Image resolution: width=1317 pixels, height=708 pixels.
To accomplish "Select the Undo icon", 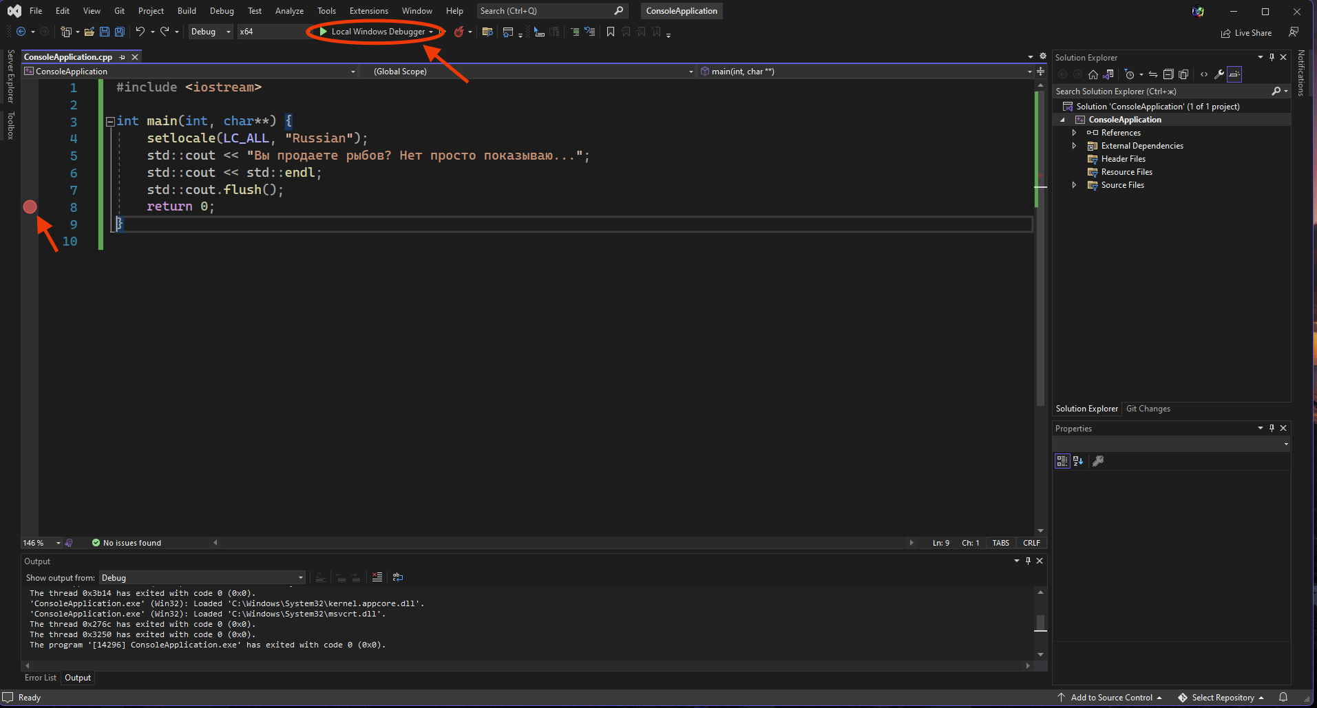I will coord(139,32).
